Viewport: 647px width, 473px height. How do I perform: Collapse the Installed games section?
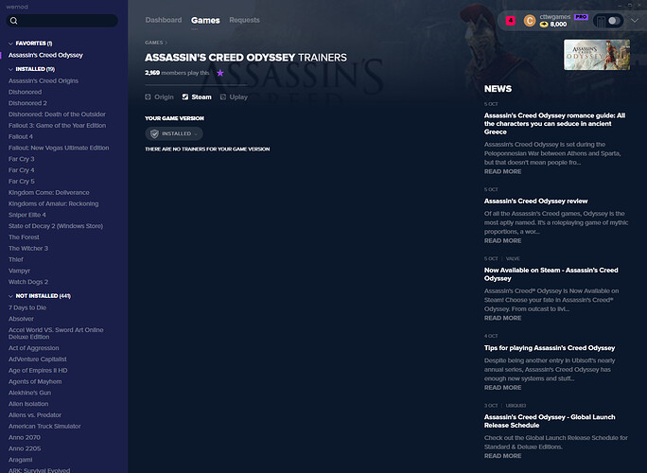[x=10, y=69]
